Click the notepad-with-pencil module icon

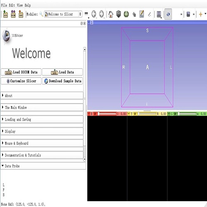142,14
